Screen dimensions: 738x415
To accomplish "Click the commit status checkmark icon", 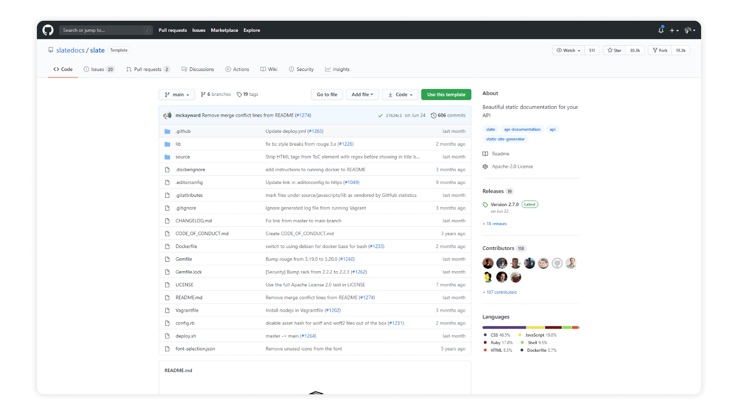I will pos(380,116).
